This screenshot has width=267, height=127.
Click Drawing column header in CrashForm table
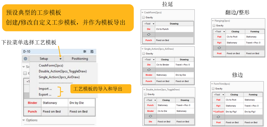(174, 24)
